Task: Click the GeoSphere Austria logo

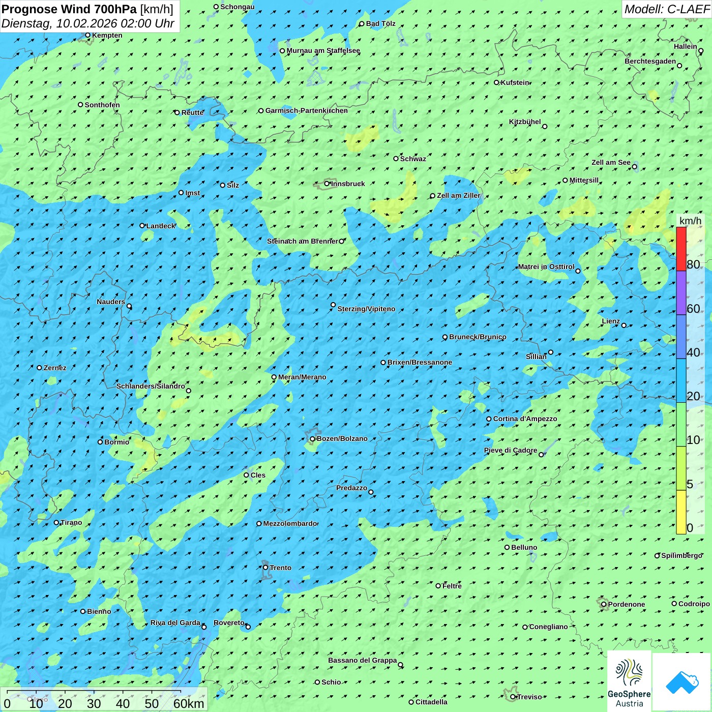Action: [629, 681]
